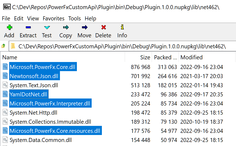Click packed size value 85 734
The image size is (236, 146).
click(x=169, y=104)
